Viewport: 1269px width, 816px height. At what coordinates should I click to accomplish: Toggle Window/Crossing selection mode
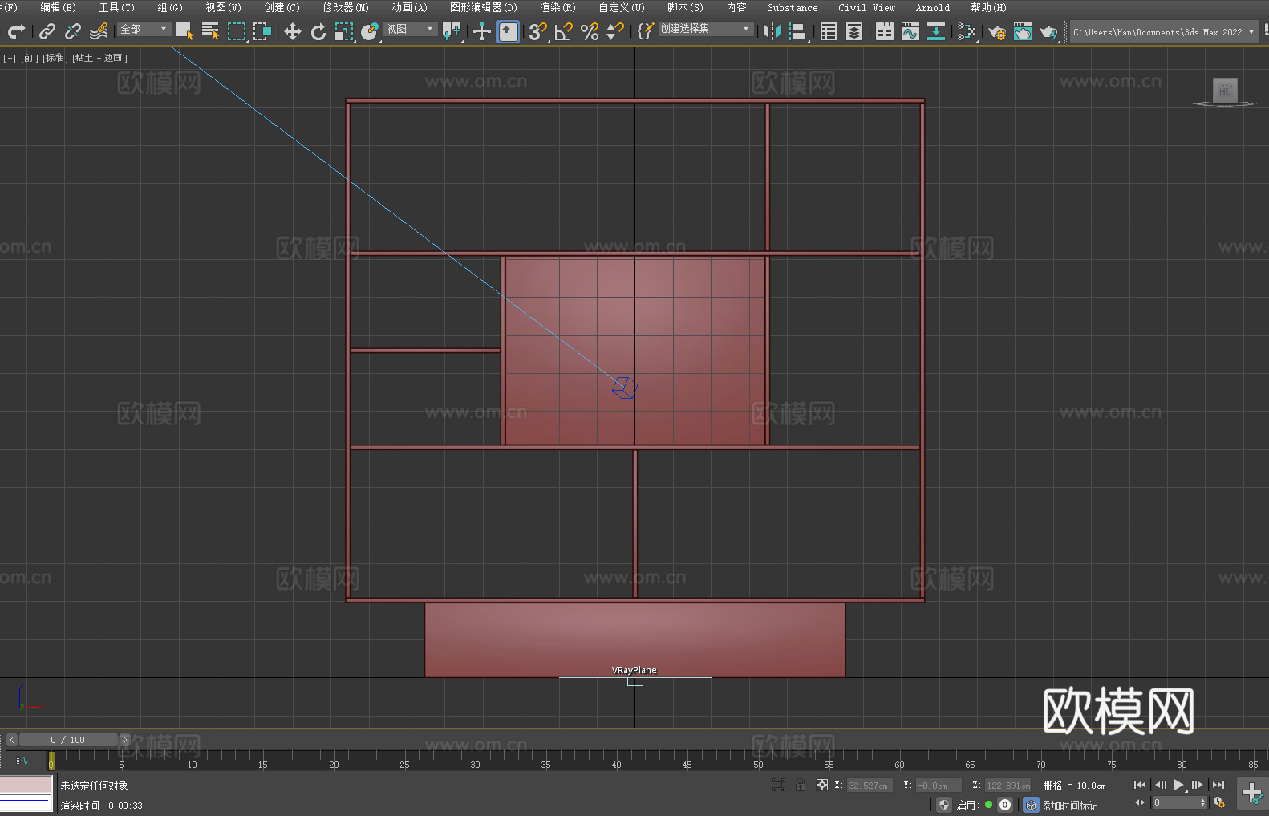[x=262, y=31]
